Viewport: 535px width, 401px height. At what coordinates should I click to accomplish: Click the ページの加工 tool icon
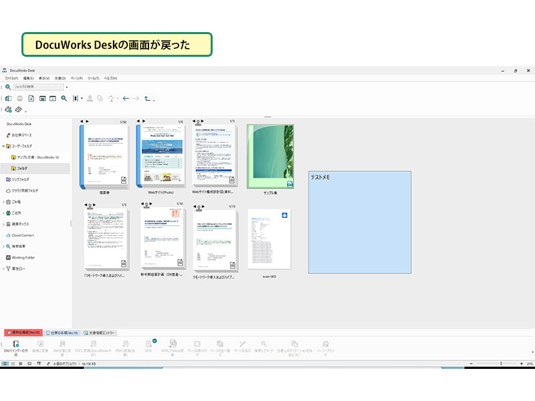coord(242,344)
